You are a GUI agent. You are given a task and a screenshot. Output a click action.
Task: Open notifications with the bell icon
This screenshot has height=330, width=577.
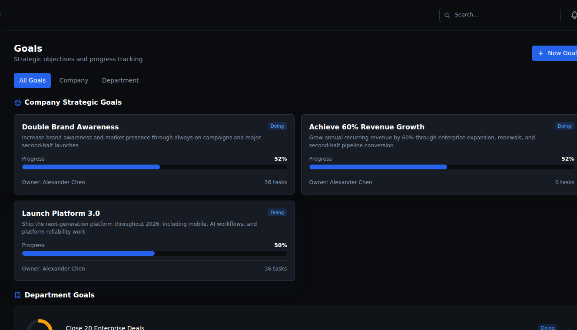(x=574, y=15)
